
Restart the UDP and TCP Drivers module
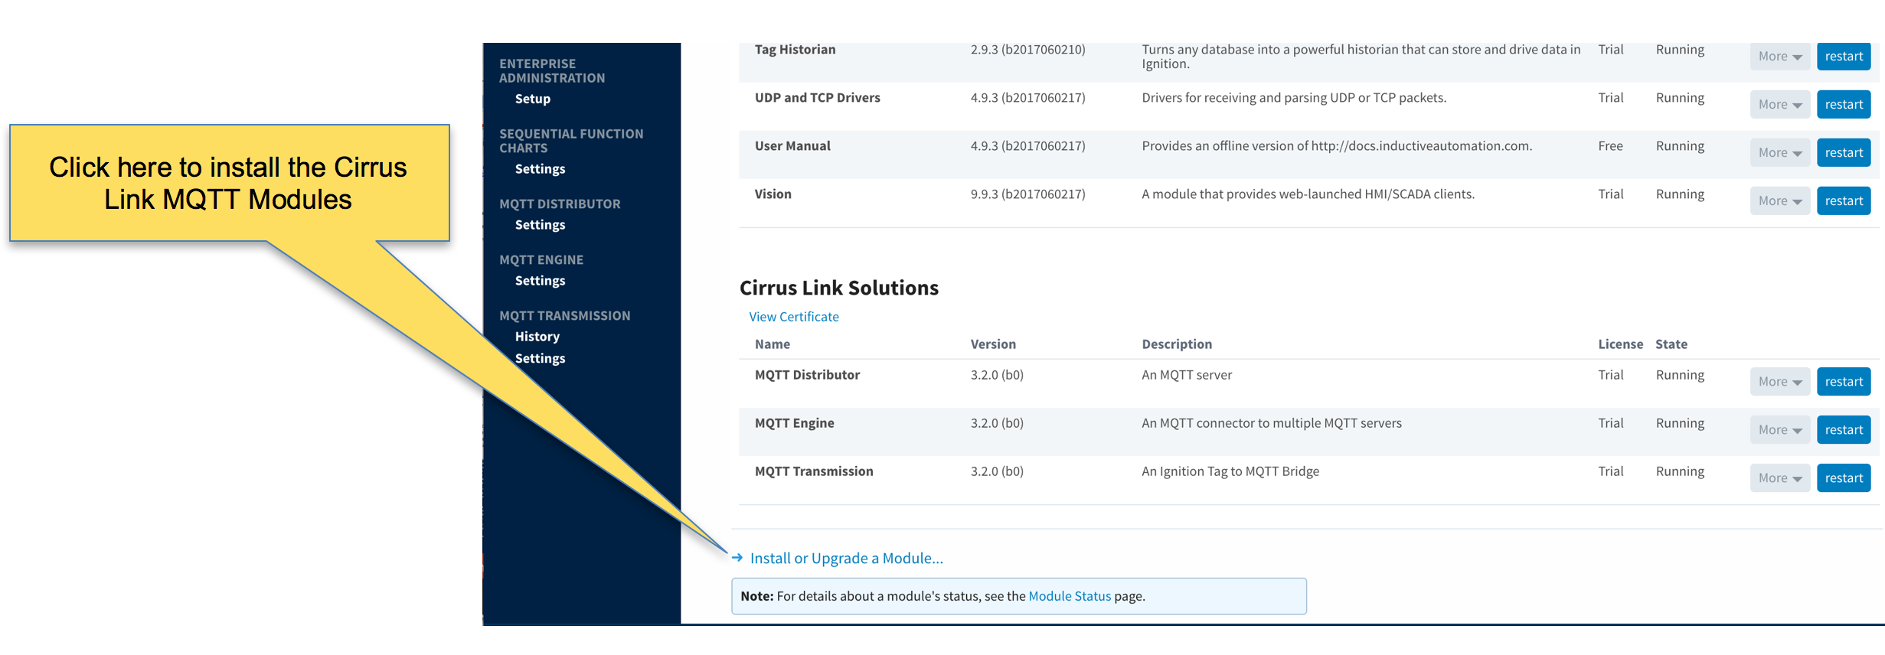point(1844,105)
